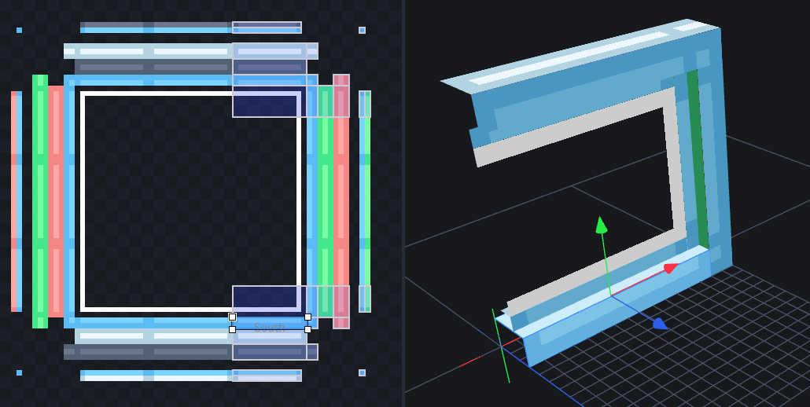Click the light top face of the 3D model
This screenshot has height=407, width=810.
point(582,53)
